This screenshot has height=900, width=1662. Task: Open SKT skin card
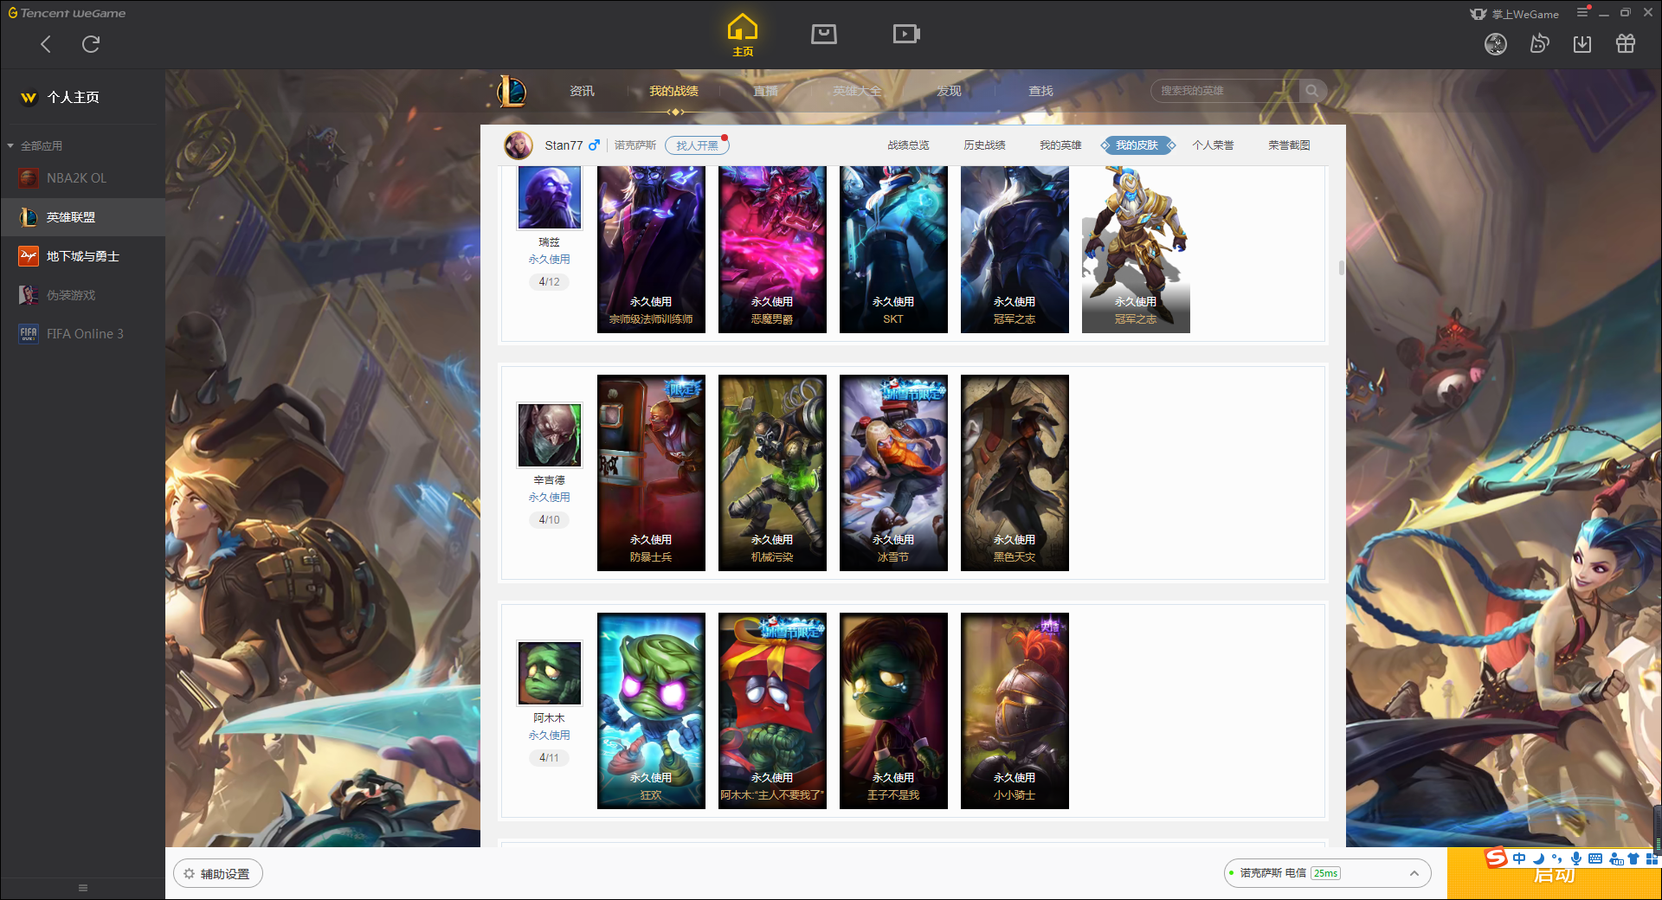pos(893,249)
